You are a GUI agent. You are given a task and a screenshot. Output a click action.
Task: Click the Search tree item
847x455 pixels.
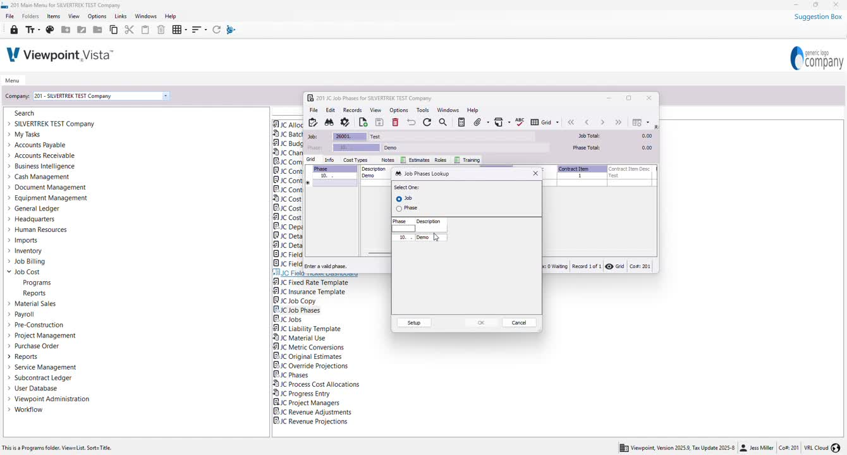pos(24,113)
